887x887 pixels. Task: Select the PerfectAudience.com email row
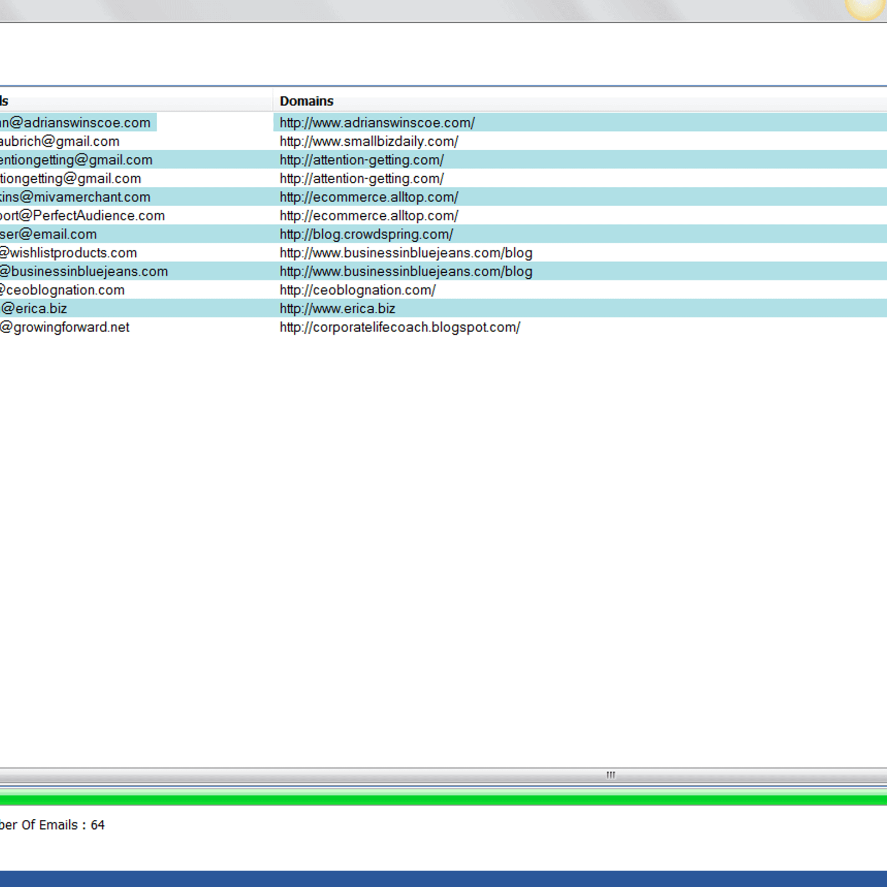(82, 216)
